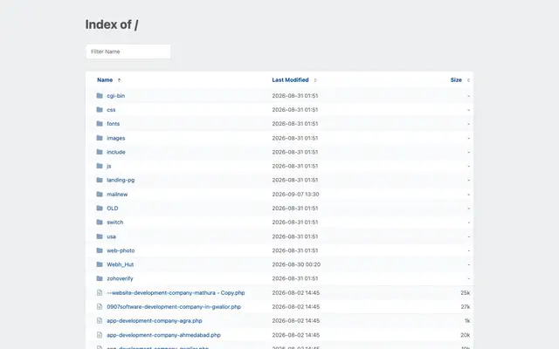Screen dimensions: 559x349
Task: Open the css directory link
Action: [x=111, y=110]
